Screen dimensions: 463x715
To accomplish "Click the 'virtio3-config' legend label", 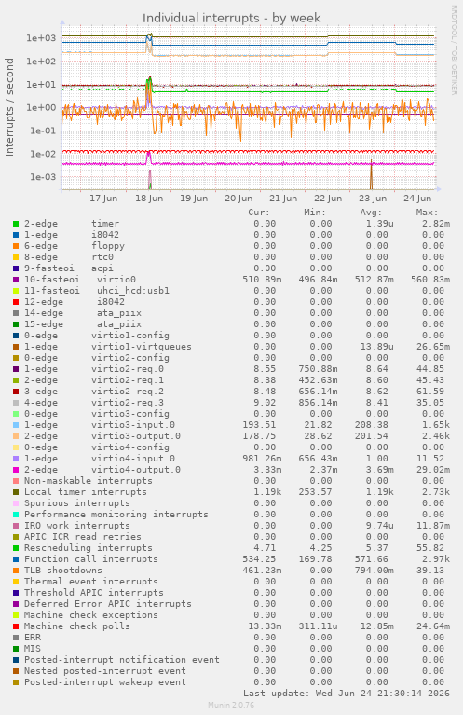I will [x=130, y=414].
